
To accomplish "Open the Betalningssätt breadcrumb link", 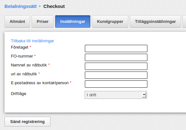I will (x=20, y=6).
